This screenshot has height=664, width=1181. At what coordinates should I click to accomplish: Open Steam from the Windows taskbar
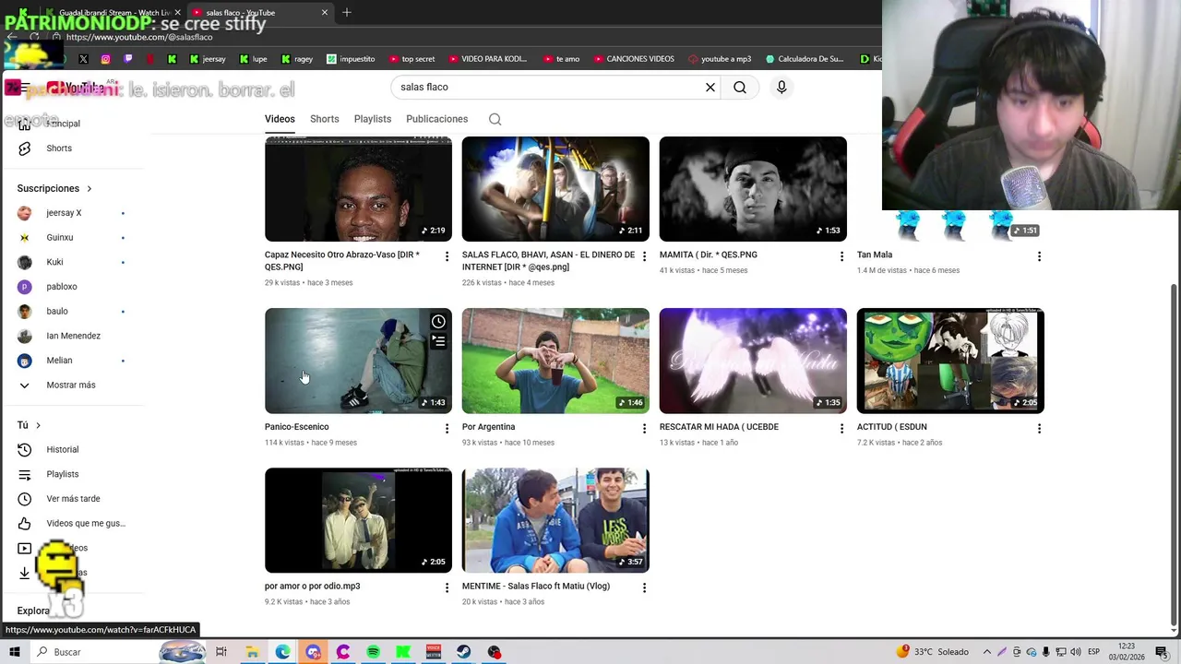pos(463,652)
